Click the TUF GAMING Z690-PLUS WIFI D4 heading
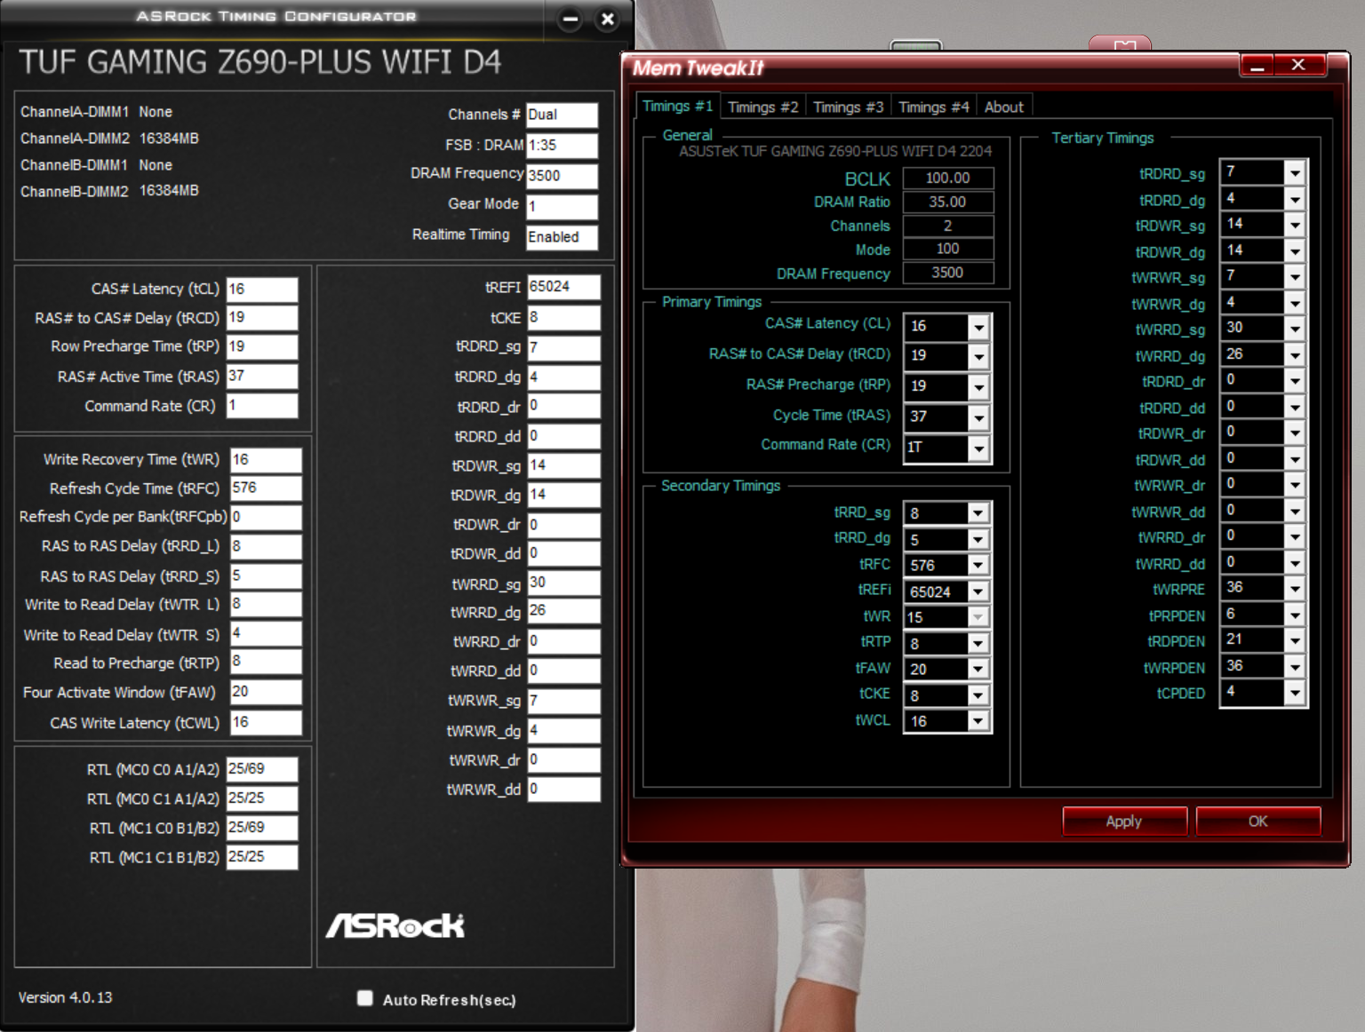The width and height of the screenshot is (1365, 1032). pos(259,62)
